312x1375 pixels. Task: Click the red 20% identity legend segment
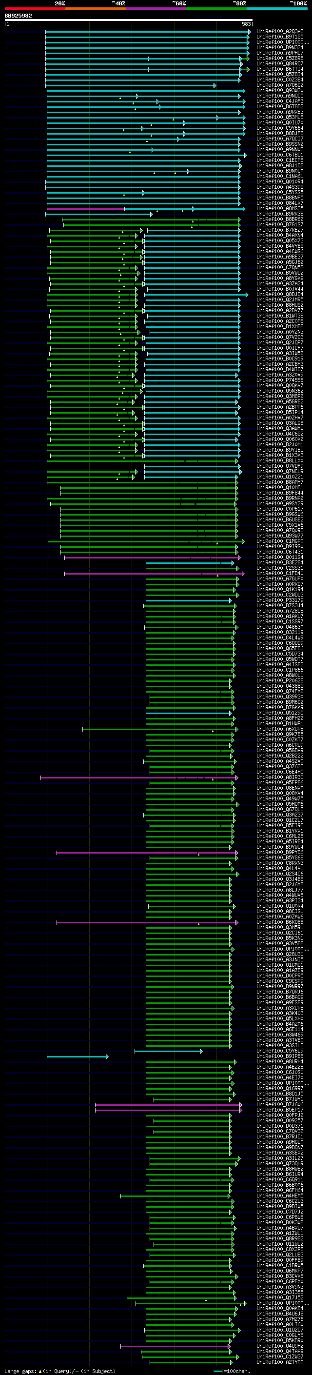[35, 9]
